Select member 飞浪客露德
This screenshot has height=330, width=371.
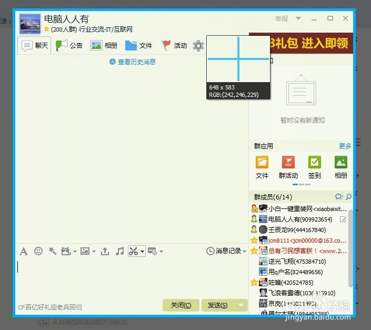299,293
